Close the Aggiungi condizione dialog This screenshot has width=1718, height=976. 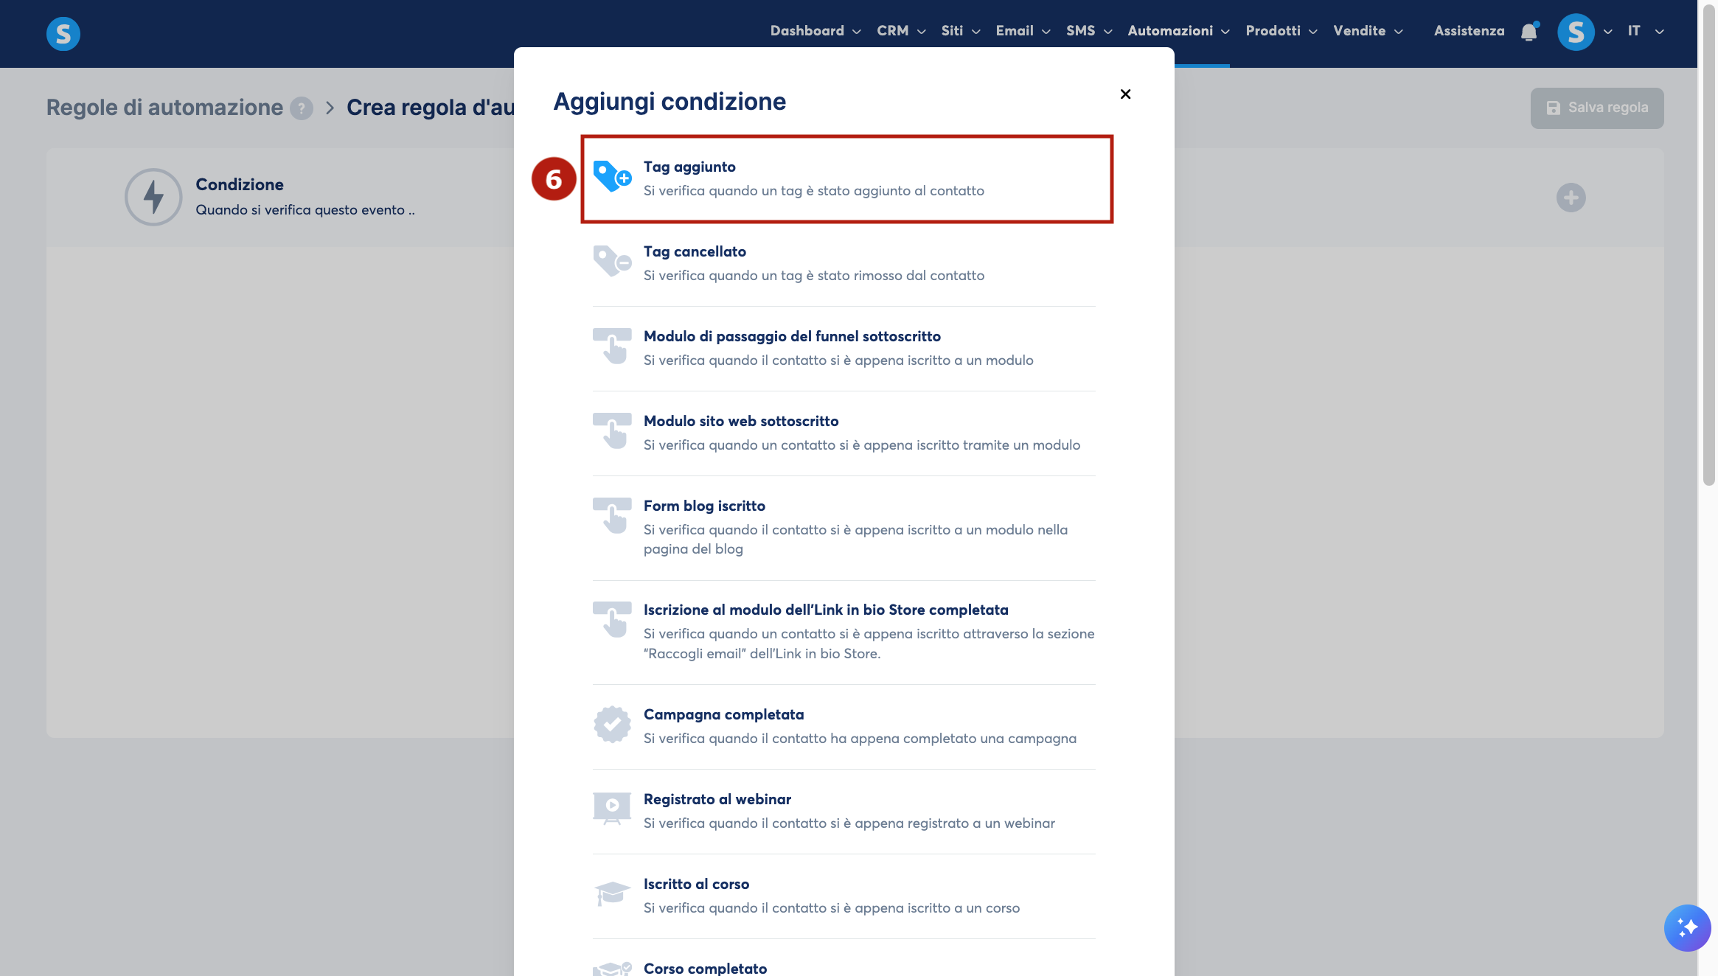click(x=1125, y=94)
